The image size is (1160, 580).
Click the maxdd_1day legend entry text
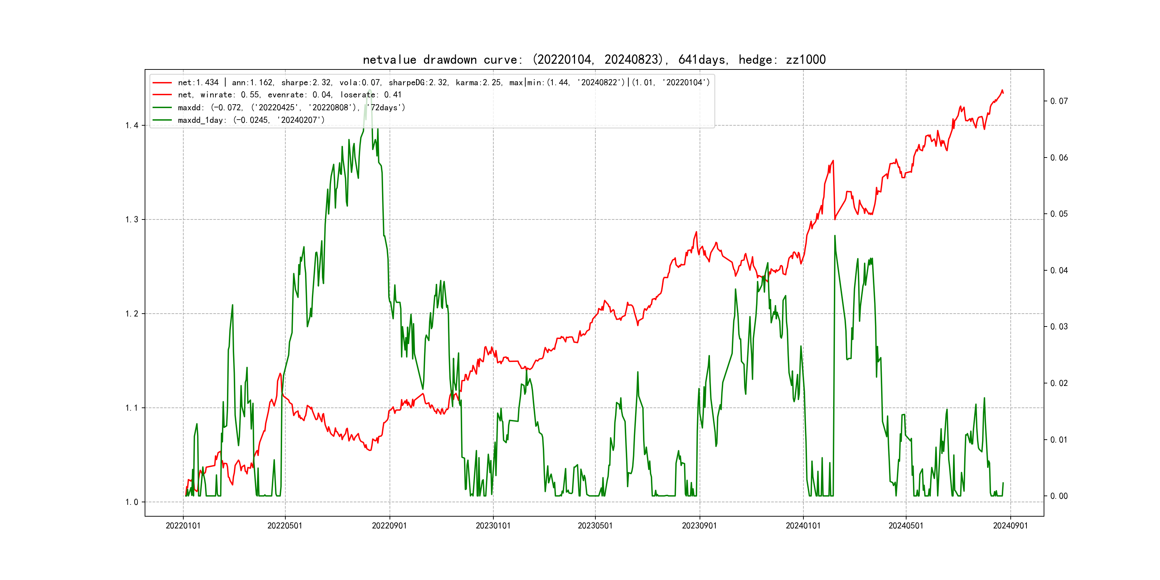(x=251, y=120)
